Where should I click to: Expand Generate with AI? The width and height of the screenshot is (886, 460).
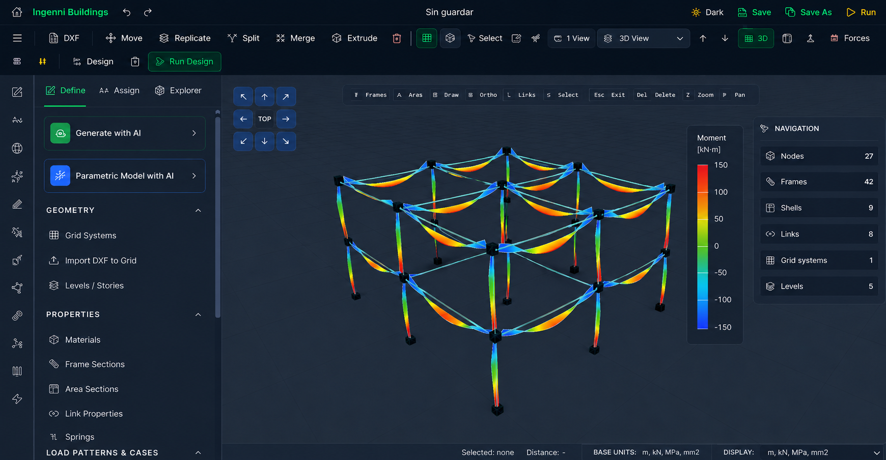[x=125, y=133]
